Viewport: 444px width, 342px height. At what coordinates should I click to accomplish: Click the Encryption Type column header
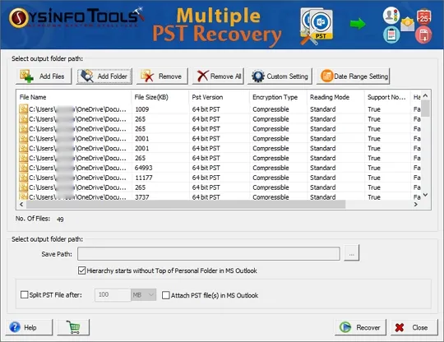point(279,97)
